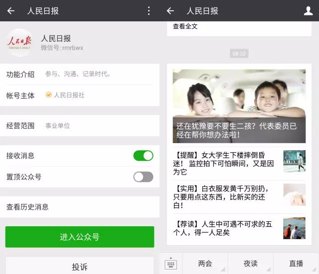Open the article about 生二孩 headline banner

pos(239,130)
